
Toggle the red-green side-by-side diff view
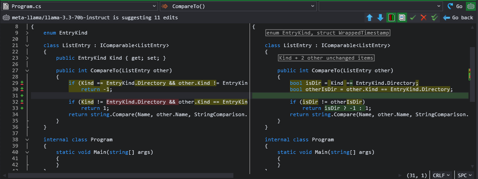[x=391, y=17]
